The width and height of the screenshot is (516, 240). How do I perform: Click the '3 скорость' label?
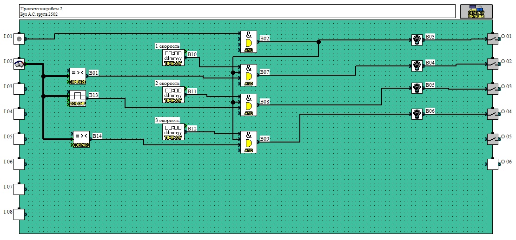(x=167, y=121)
